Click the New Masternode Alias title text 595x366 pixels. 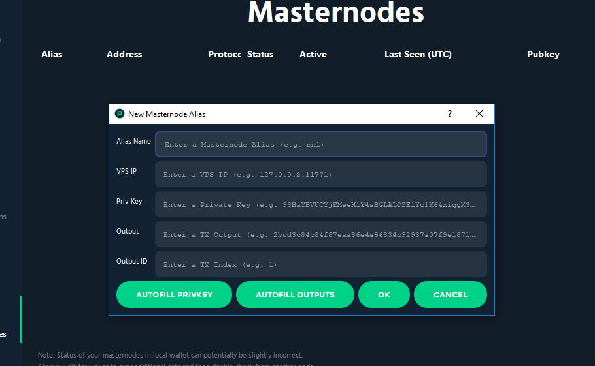pyautogui.click(x=167, y=114)
